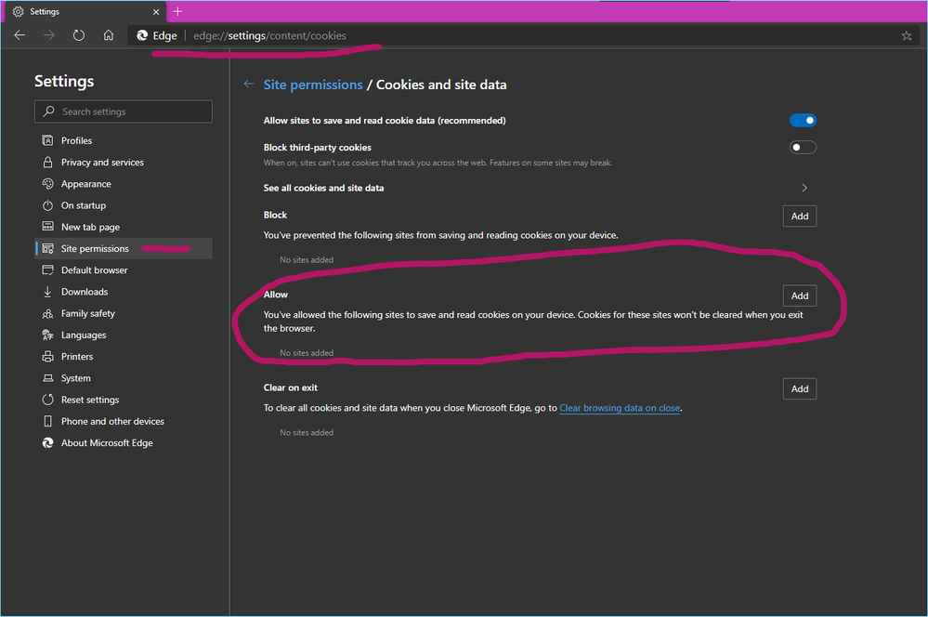Reload the page with refresh icon
Viewport: 928px width, 617px height.
[79, 35]
